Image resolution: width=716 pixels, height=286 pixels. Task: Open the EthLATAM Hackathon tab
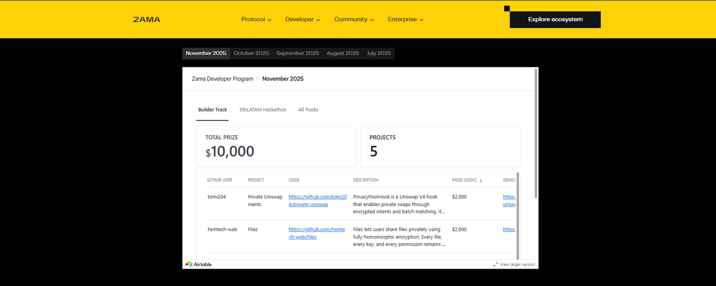coord(263,110)
